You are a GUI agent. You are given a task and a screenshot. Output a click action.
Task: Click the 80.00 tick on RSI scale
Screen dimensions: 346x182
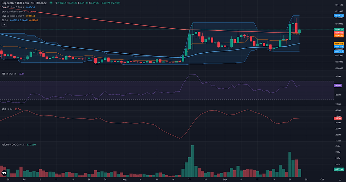pyautogui.click(x=338, y=76)
